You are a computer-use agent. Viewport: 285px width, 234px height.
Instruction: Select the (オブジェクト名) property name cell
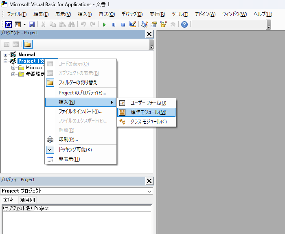click(18, 208)
